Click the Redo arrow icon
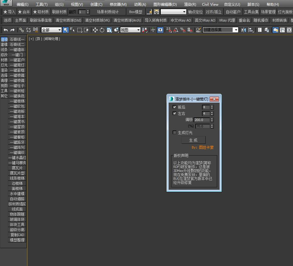The image size is (293, 266). click(12, 30)
